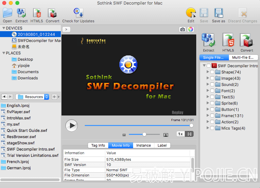The height and width of the screenshot is (188, 260).
Task: Collapse the DEVICES section
Action: pos(3,28)
